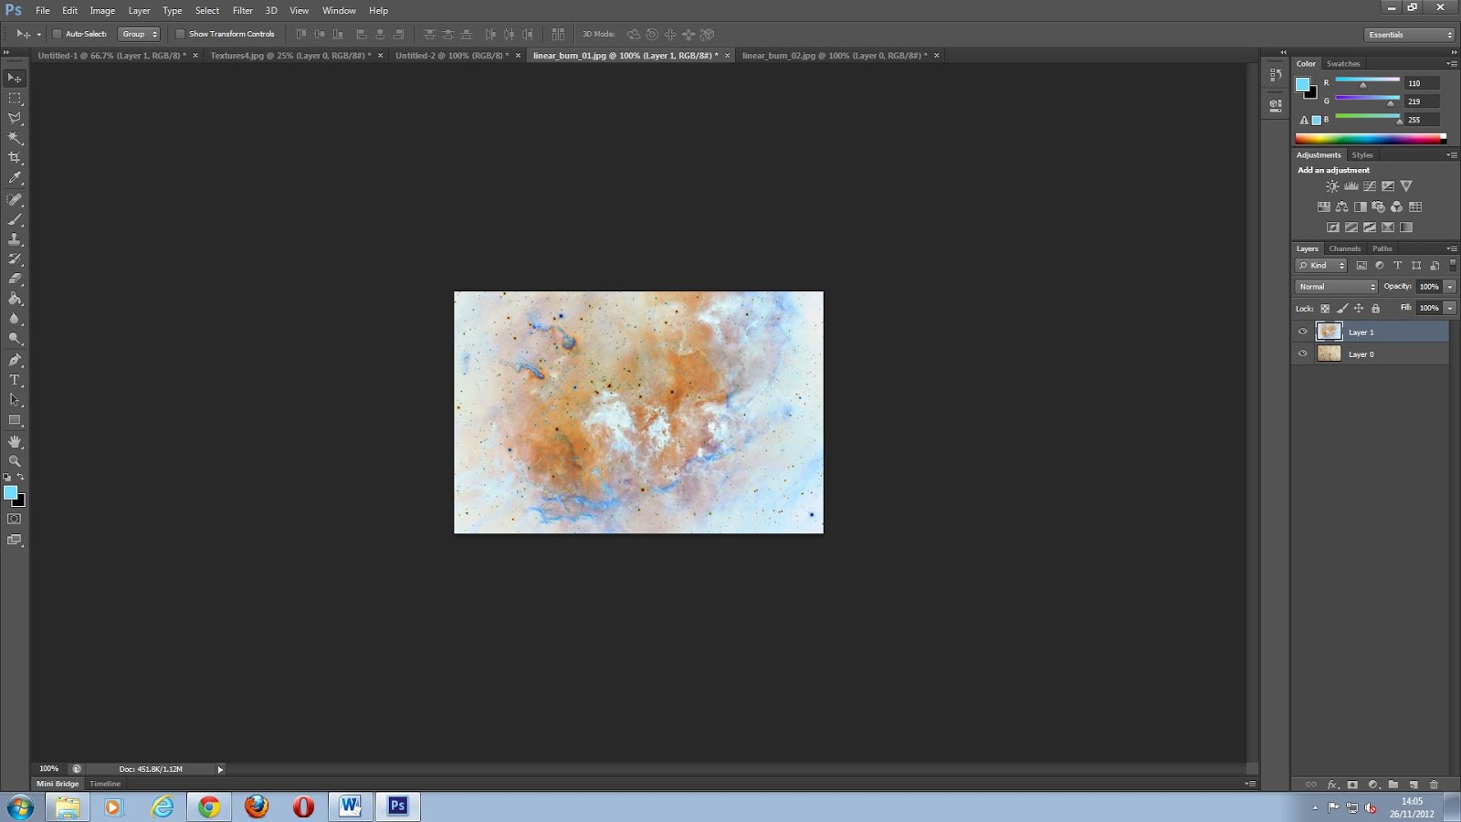This screenshot has width=1461, height=822.
Task: Toggle layer filtering switch on or off
Action: [1453, 265]
